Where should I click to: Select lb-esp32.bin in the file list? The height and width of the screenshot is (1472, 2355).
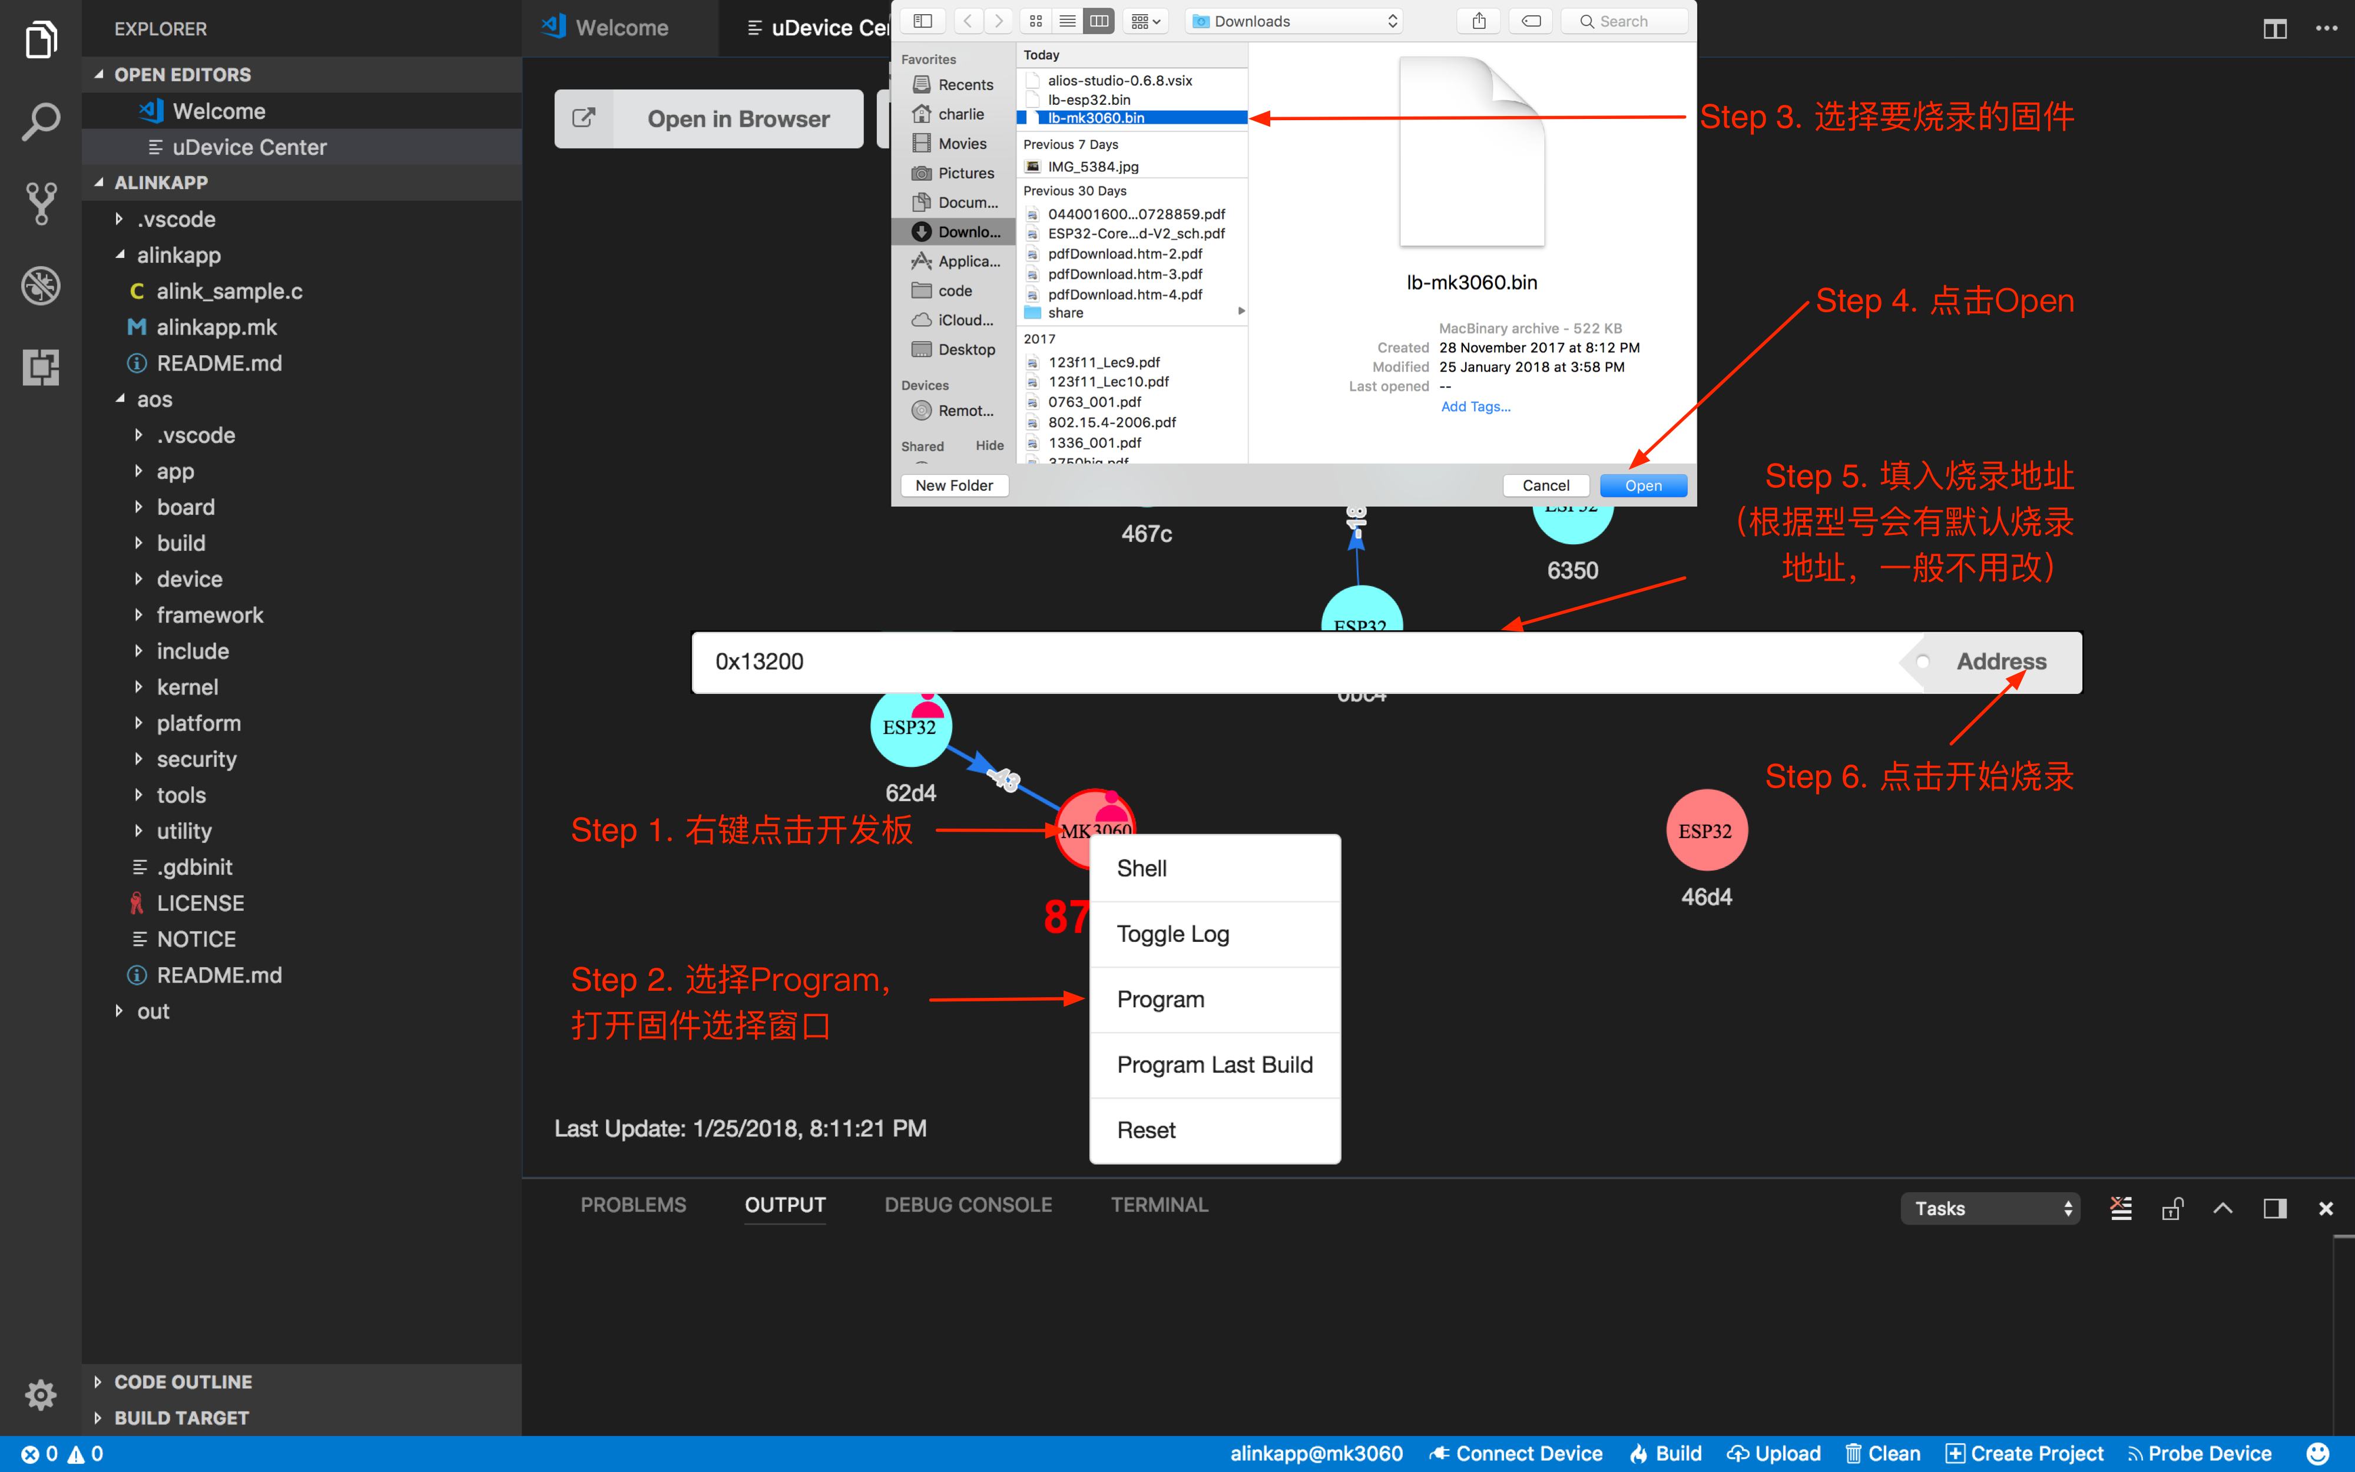click(x=1089, y=100)
